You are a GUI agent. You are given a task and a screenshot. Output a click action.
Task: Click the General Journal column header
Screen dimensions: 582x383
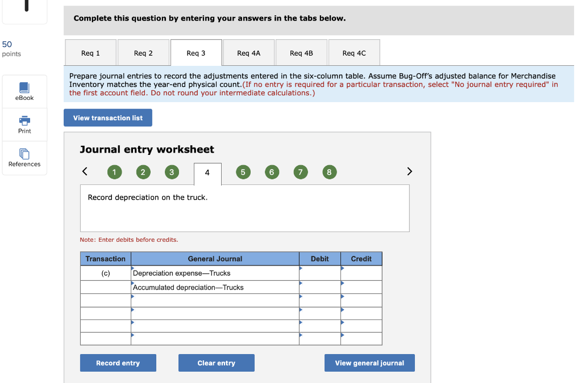pyautogui.click(x=215, y=259)
